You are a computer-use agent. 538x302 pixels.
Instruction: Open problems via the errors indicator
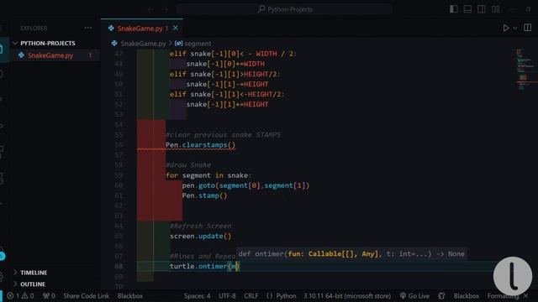[x=13, y=296]
